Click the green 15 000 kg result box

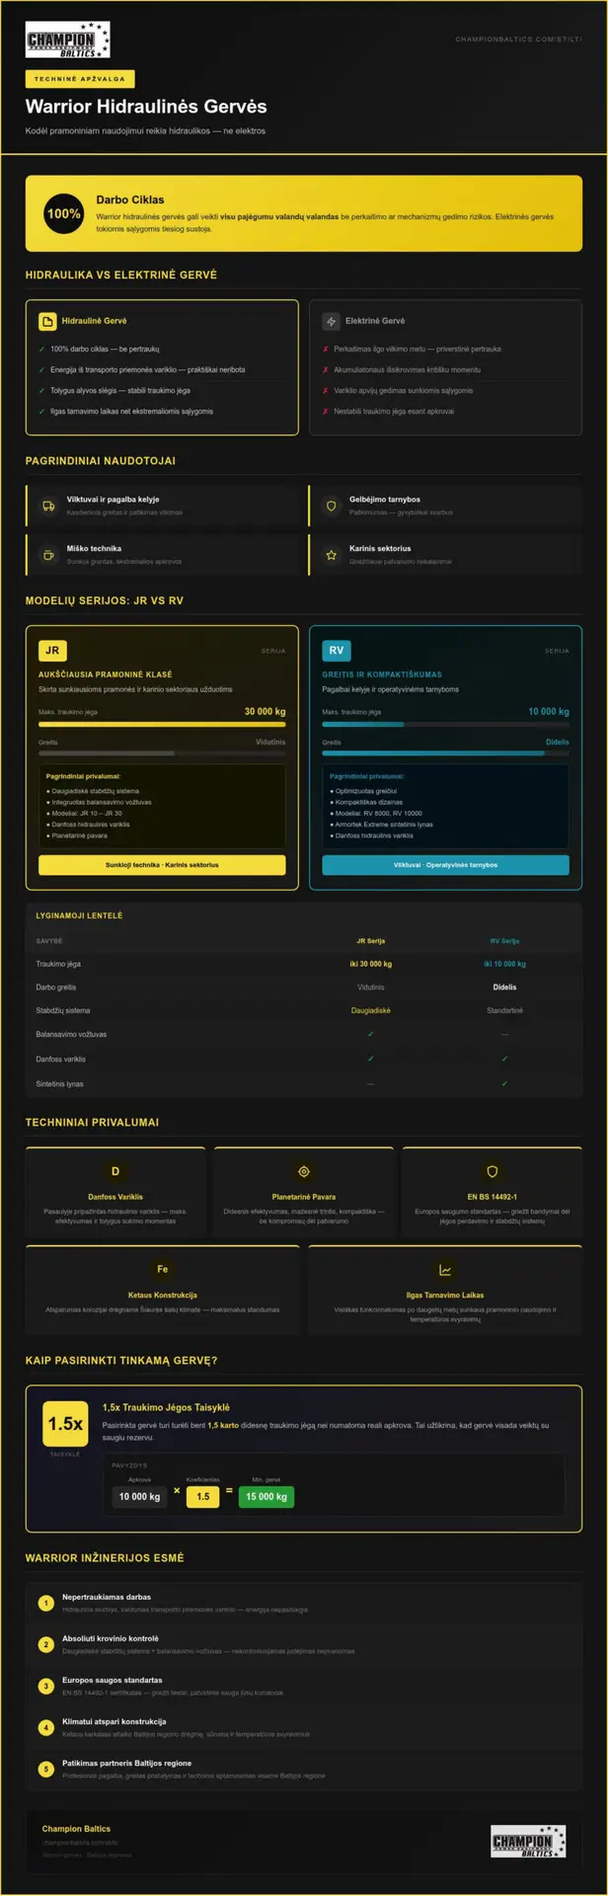(x=266, y=1496)
